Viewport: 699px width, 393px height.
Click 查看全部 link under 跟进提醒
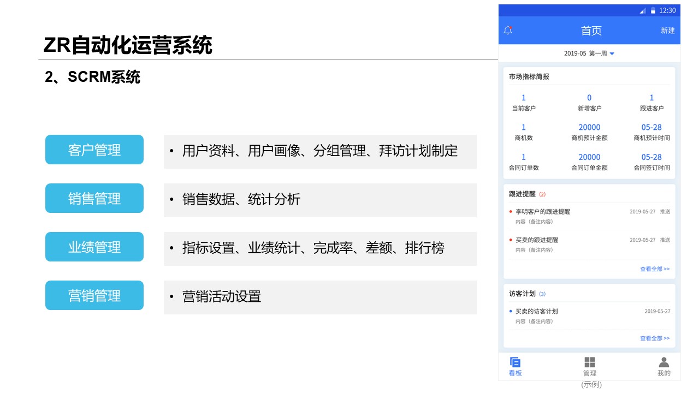(x=654, y=269)
